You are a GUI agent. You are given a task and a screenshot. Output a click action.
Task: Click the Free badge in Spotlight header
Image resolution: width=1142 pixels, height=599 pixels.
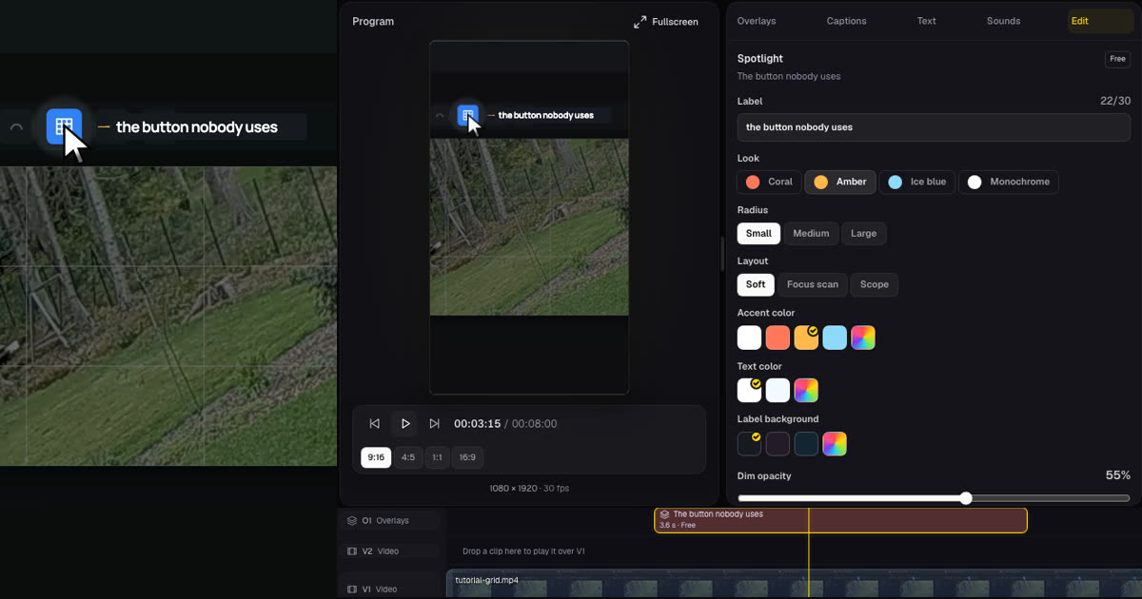coord(1117,59)
